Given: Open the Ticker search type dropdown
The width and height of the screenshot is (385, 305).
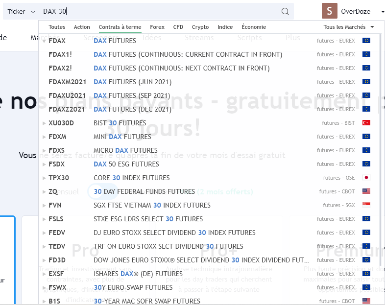Looking at the screenshot, I should (x=21, y=12).
